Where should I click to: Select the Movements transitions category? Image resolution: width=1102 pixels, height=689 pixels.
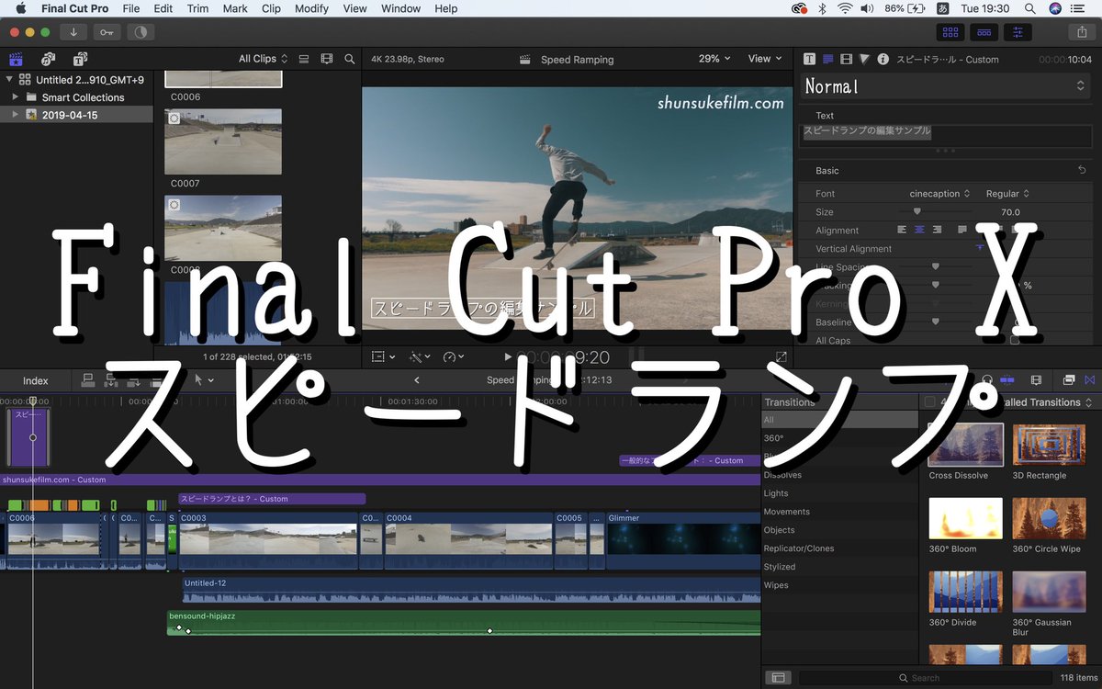(x=839, y=512)
